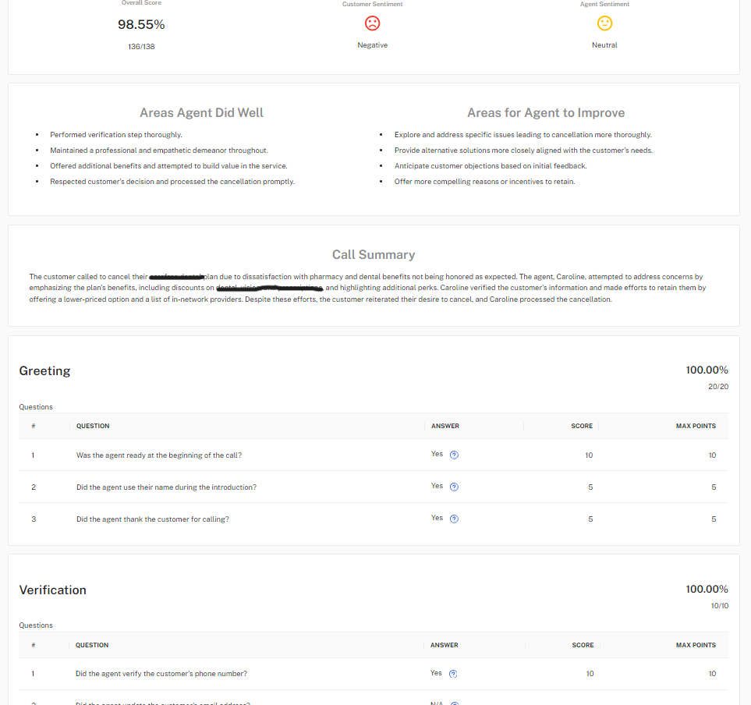Click the Call Summary heading

click(x=374, y=255)
